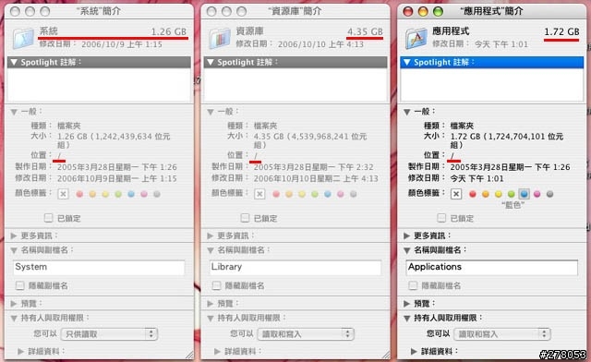591x362 pixels.
Task: Collapse 持有人與取用權限 section in 應用程式 window
Action: pyautogui.click(x=406, y=319)
